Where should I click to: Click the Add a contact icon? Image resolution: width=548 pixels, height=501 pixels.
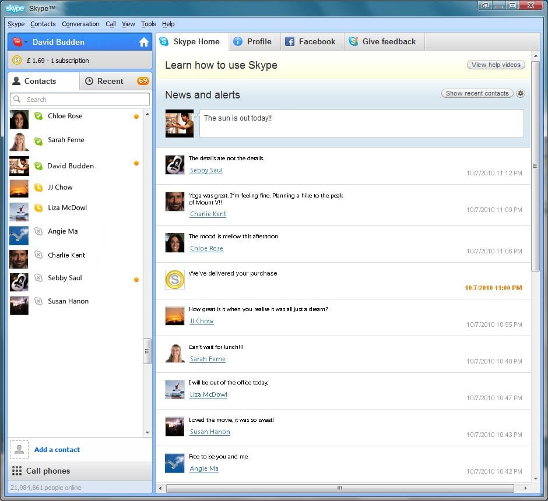coord(19,450)
